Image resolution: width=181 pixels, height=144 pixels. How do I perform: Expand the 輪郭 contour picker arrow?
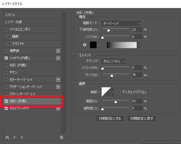point(113,92)
